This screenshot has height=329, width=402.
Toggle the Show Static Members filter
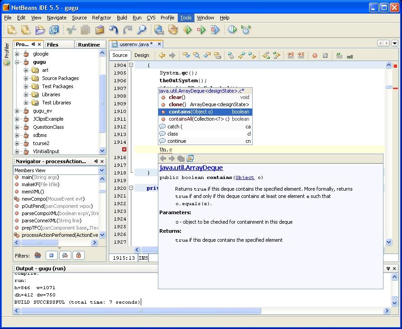pos(65,255)
